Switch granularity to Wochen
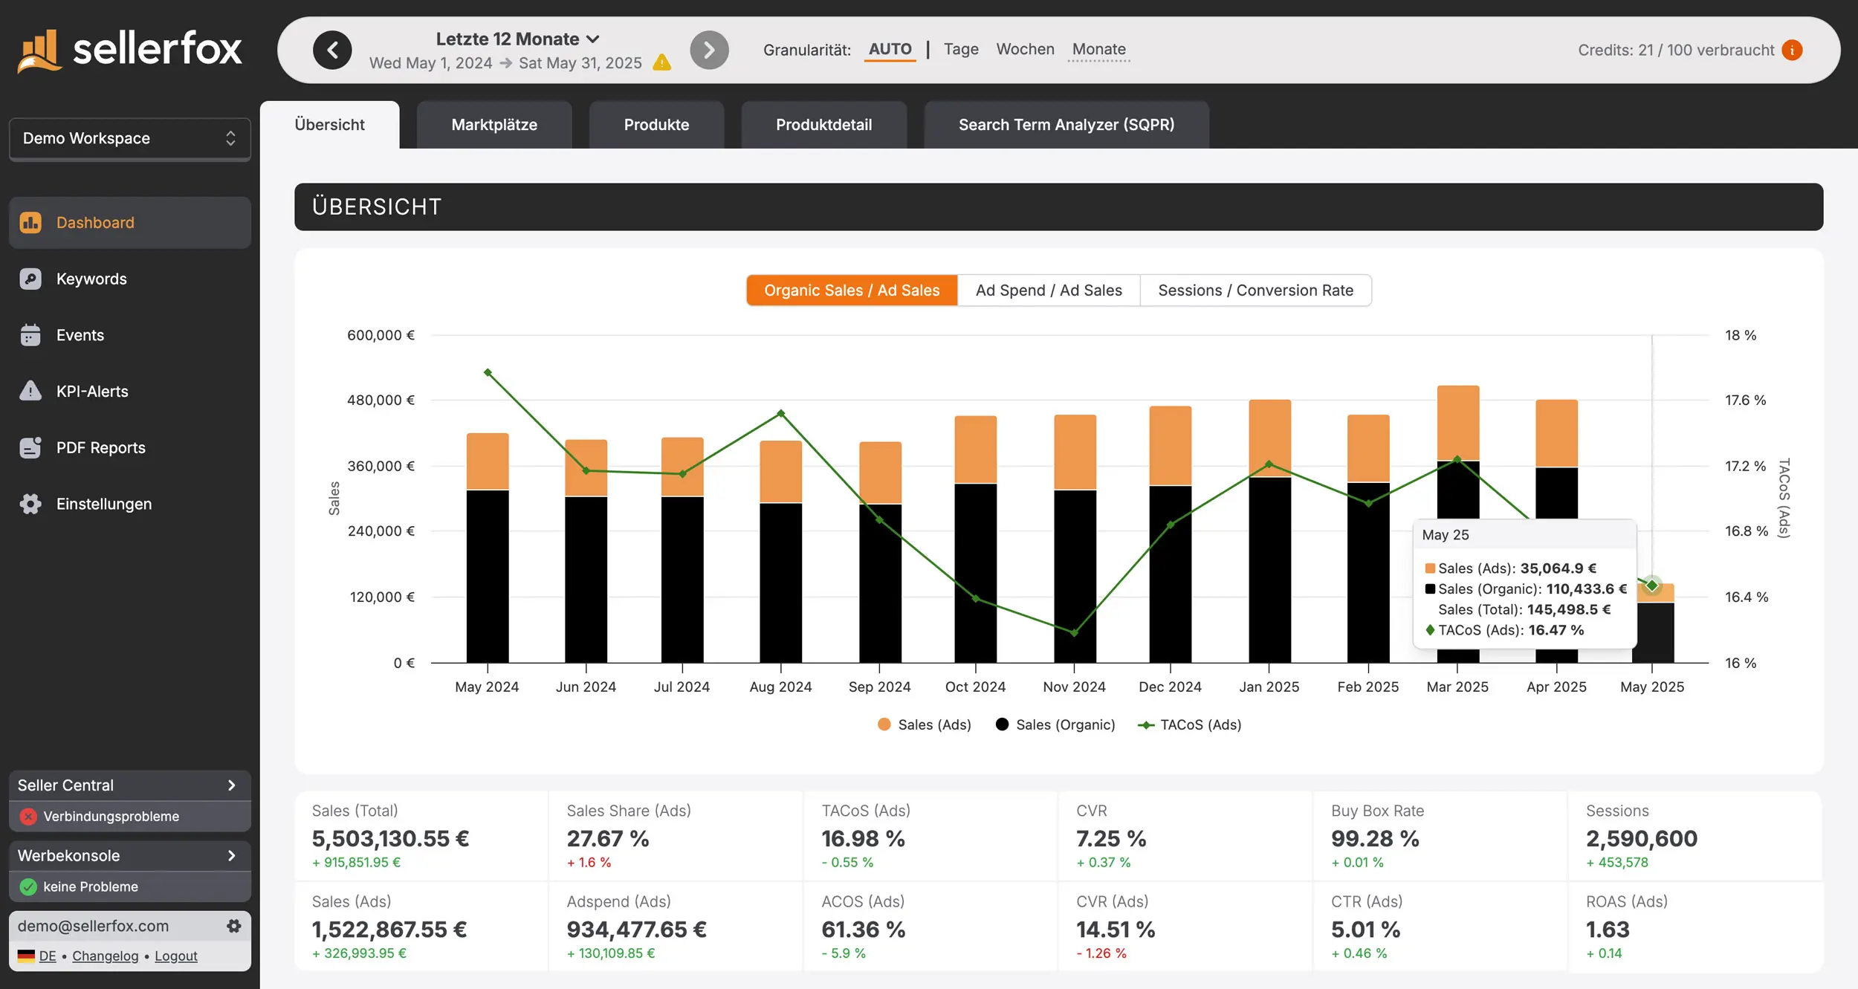 [x=1026, y=49]
